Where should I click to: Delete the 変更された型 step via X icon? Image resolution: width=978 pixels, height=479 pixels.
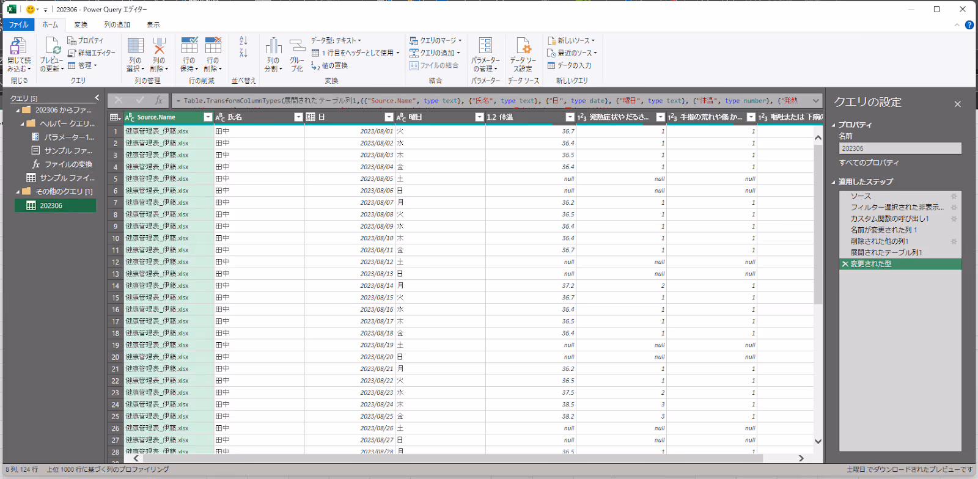point(845,264)
